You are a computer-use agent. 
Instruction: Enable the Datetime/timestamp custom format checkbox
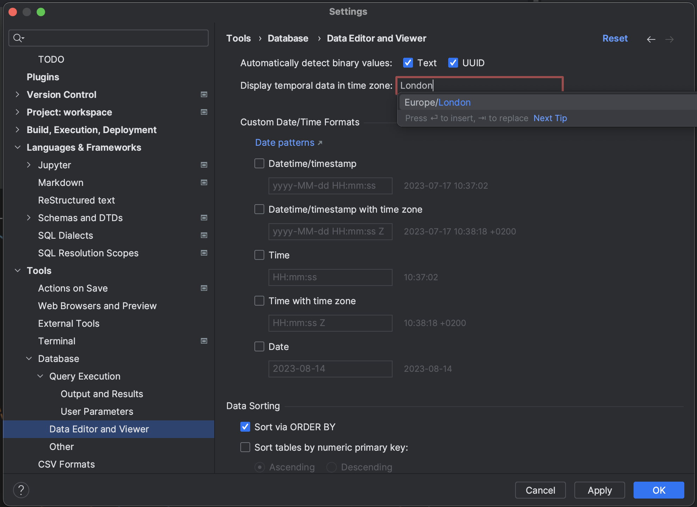click(x=259, y=163)
